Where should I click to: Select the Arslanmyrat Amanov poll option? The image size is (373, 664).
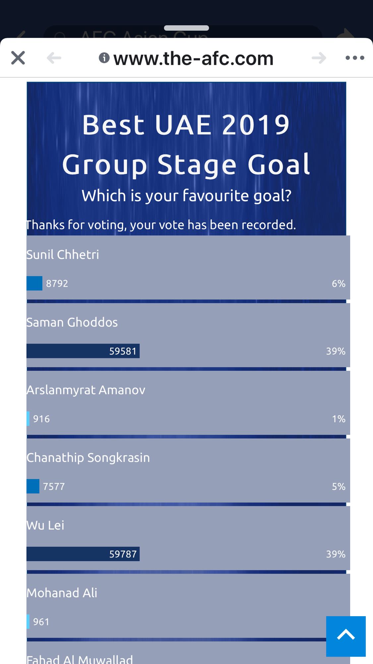click(x=86, y=390)
